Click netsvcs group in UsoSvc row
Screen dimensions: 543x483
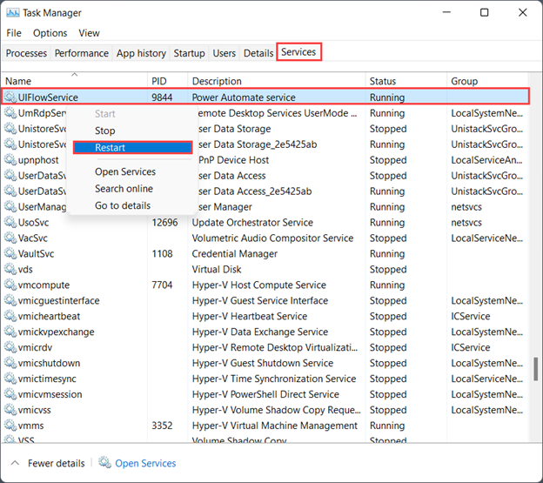point(466,222)
